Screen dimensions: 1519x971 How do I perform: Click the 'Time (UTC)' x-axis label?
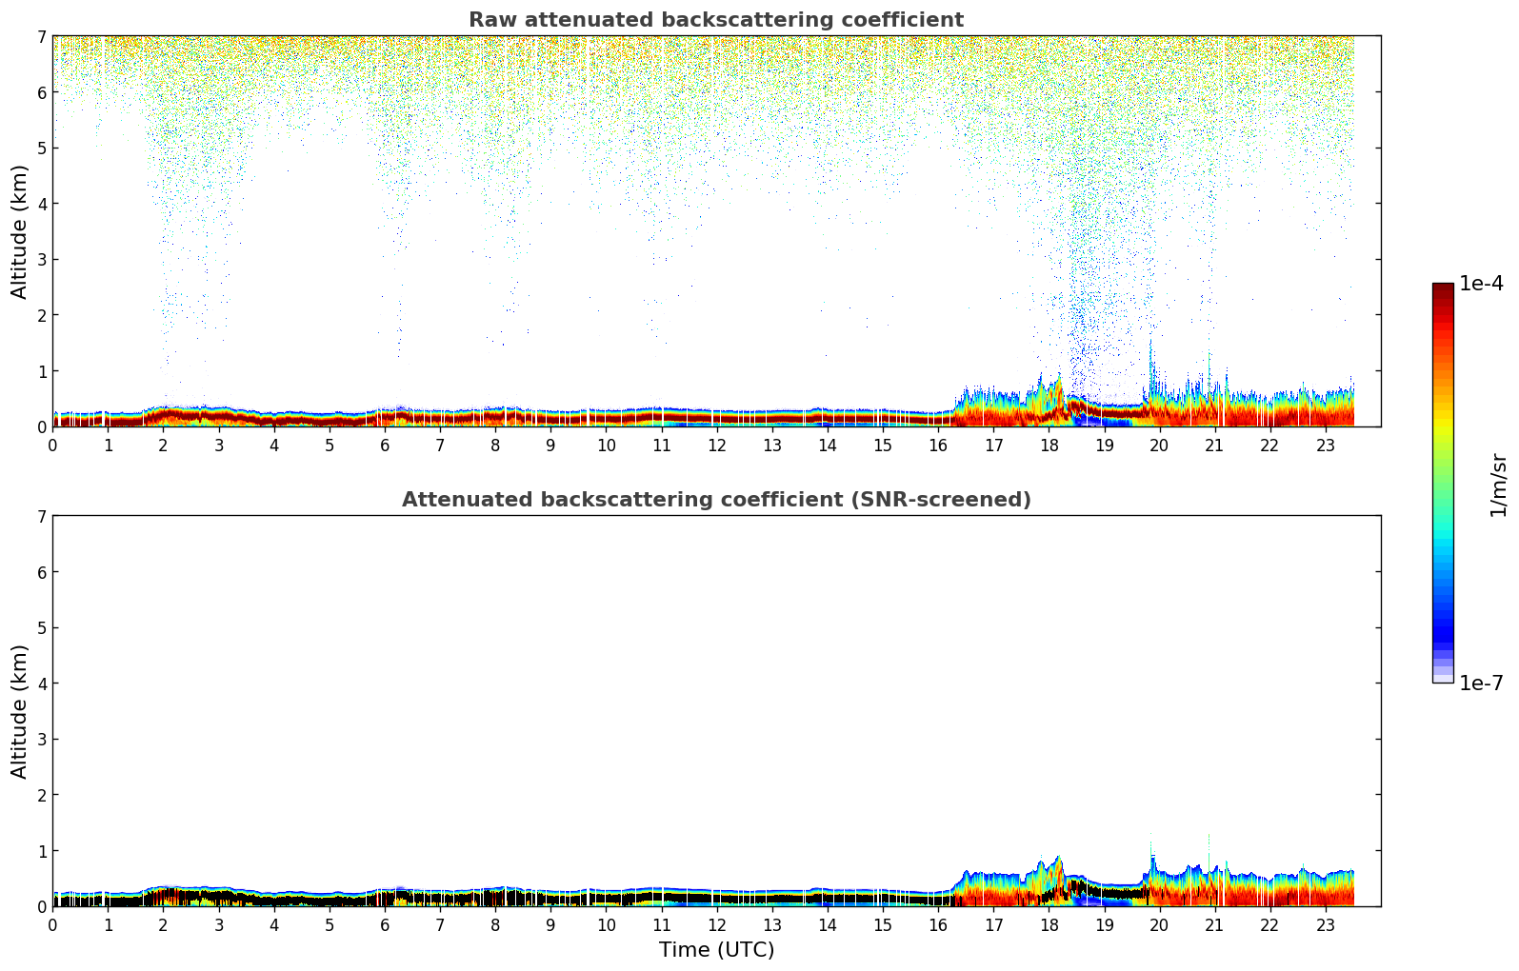tap(716, 950)
